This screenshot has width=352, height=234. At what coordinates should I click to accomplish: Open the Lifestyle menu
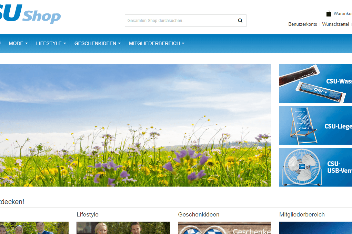pyautogui.click(x=51, y=43)
